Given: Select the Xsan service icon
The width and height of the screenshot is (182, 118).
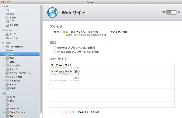Looking at the screenshot, I should coord(7,116).
